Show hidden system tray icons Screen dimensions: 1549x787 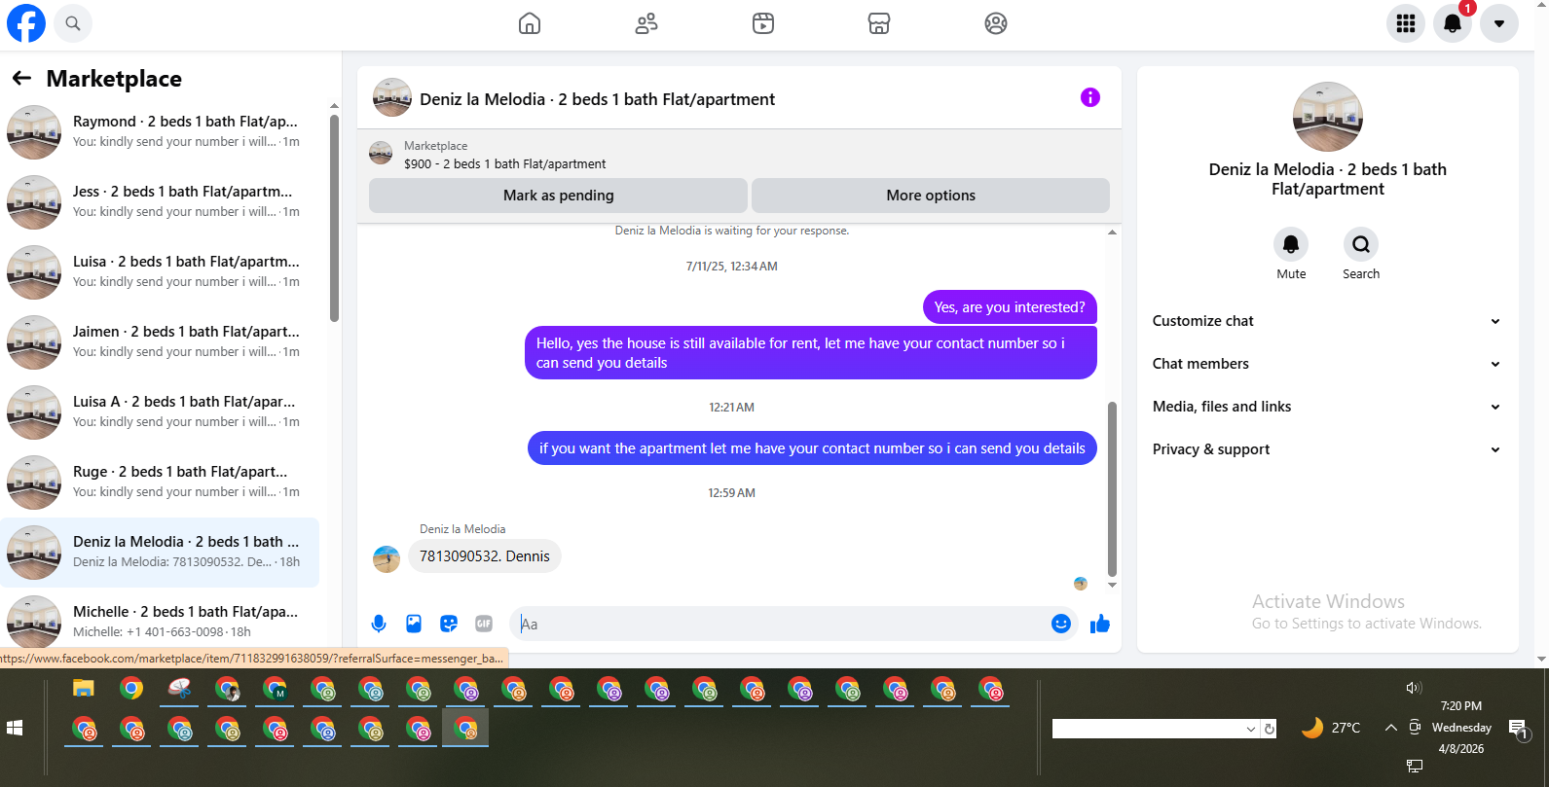click(1391, 728)
